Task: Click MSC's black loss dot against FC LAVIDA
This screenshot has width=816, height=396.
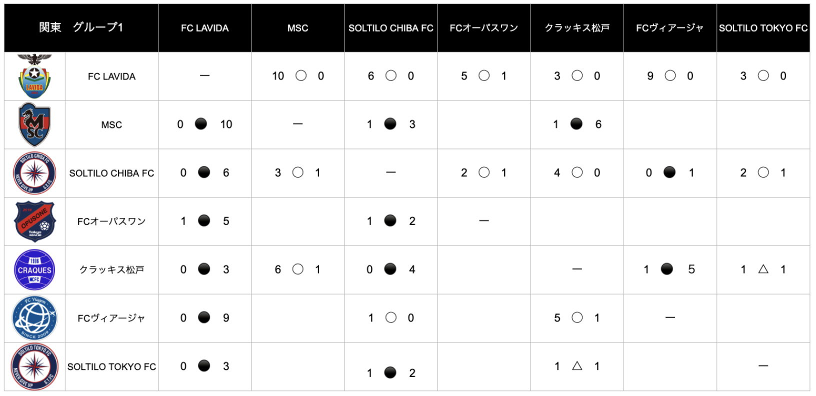Action: [x=201, y=124]
